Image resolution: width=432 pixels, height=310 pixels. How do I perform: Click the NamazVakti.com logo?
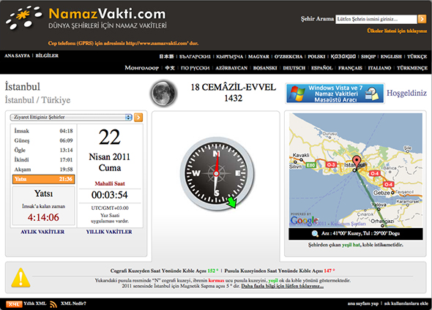(x=86, y=18)
